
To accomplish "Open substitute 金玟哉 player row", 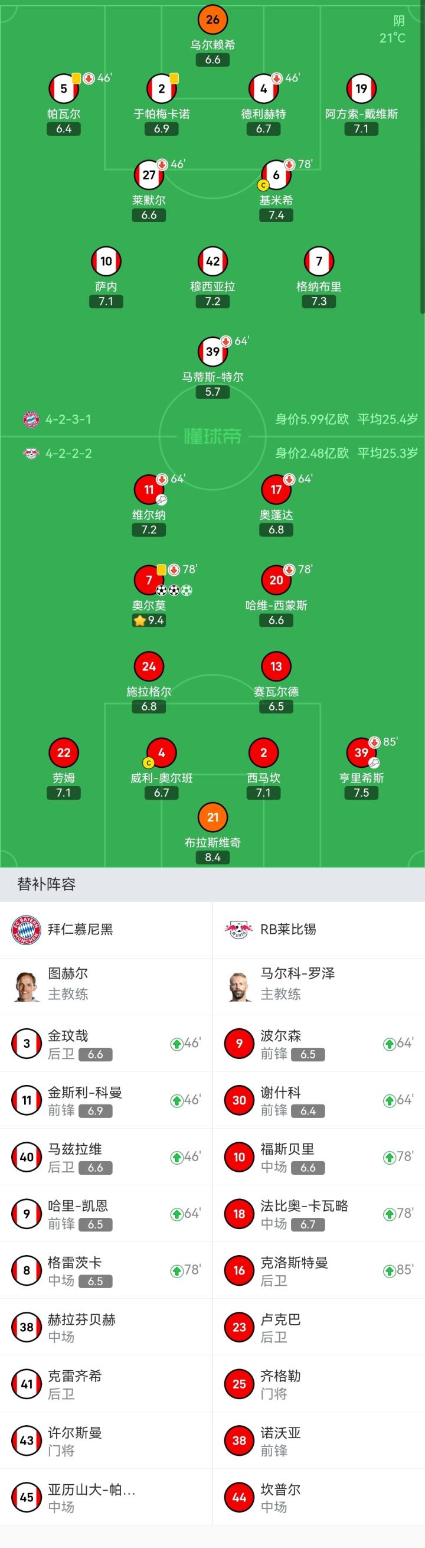I will tap(106, 1044).
